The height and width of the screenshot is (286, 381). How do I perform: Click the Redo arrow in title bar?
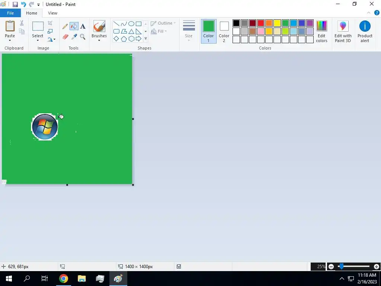[31, 4]
